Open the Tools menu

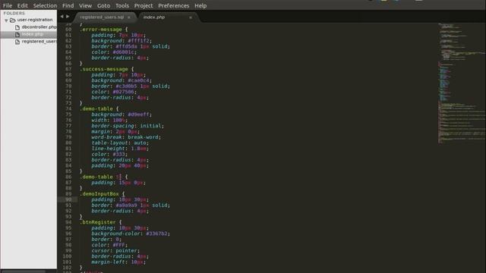(x=122, y=5)
